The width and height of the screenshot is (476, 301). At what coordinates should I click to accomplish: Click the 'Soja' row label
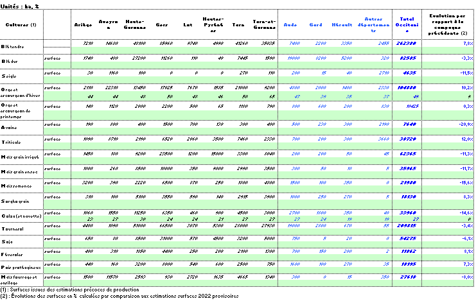tap(7, 242)
